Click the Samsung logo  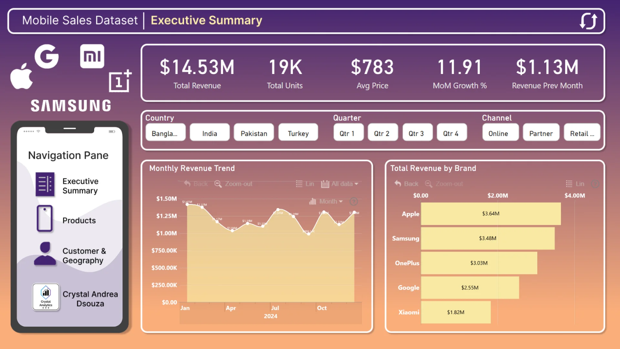[x=71, y=106]
